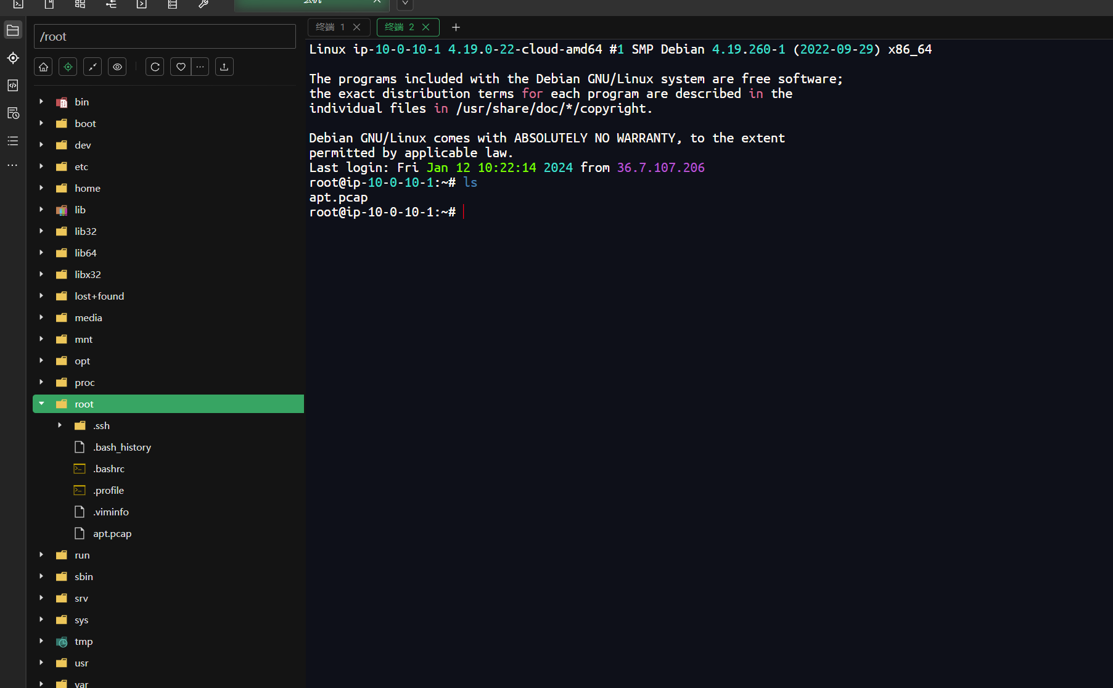Switch to terminal tab 1

(338, 27)
